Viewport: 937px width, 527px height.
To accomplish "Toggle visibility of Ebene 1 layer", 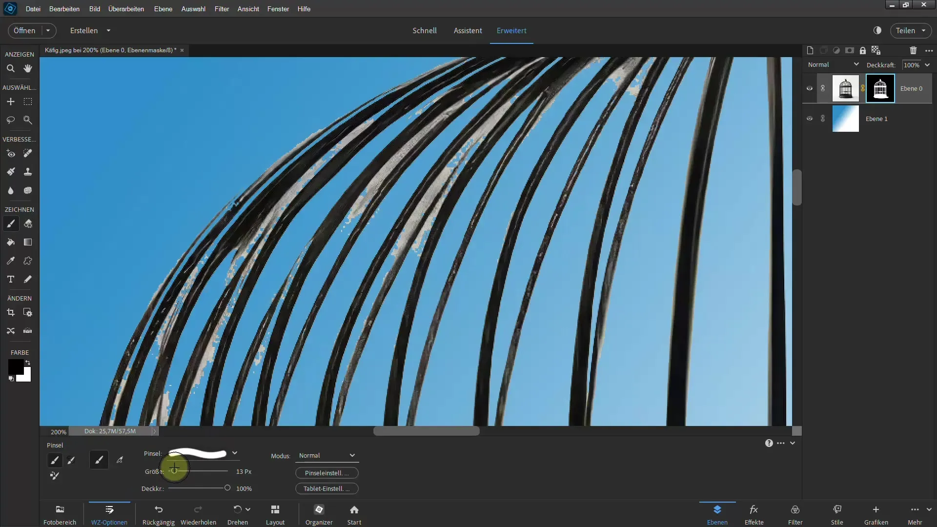I will (810, 119).
